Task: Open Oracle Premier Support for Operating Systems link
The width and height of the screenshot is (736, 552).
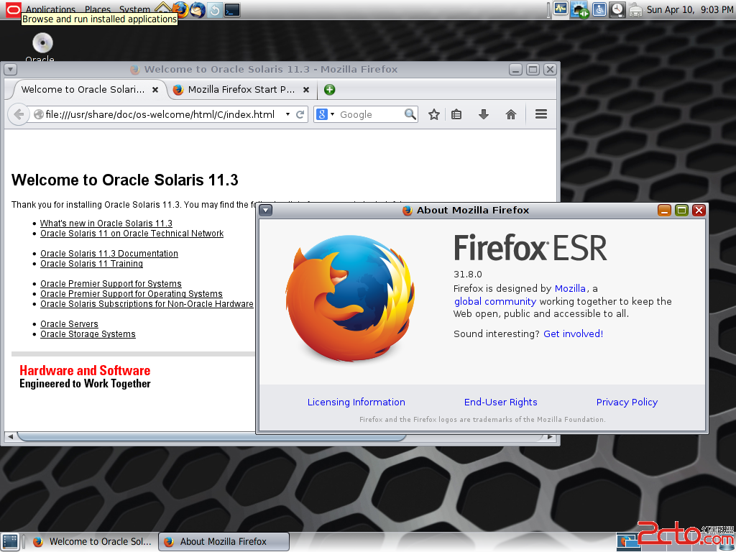Action: (x=132, y=294)
